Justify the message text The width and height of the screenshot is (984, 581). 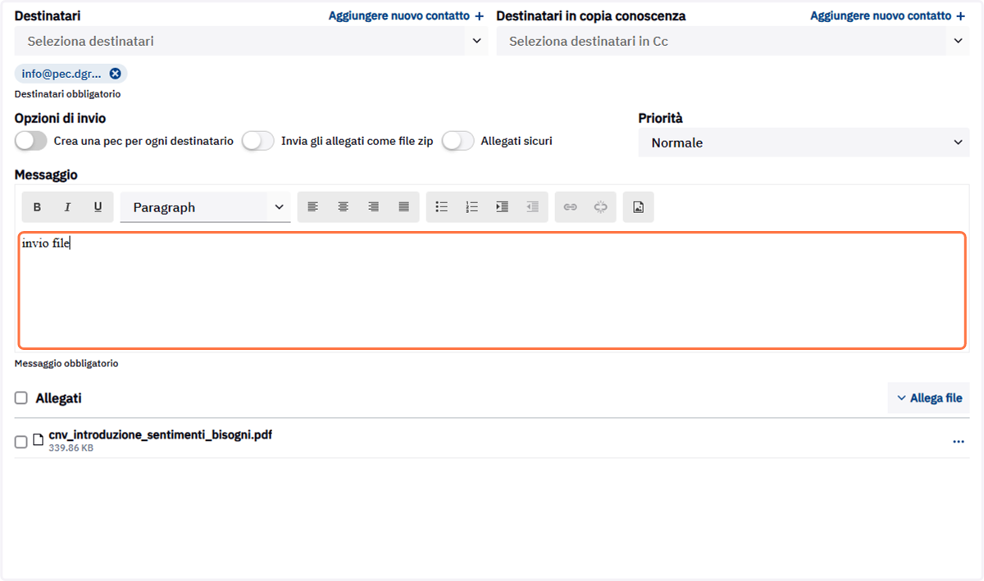click(403, 207)
